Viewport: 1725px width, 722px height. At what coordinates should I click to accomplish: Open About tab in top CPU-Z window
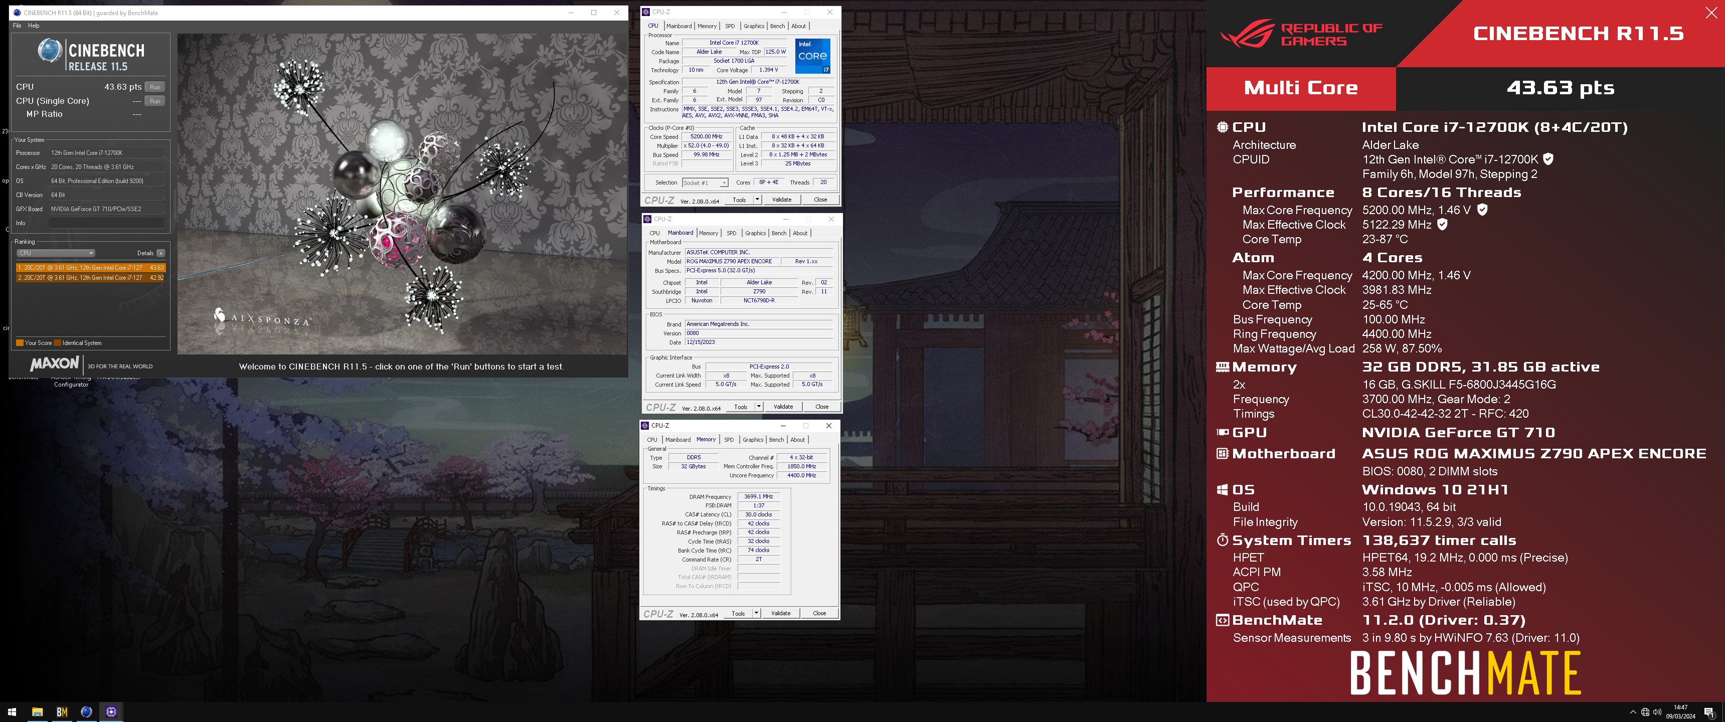tap(799, 26)
